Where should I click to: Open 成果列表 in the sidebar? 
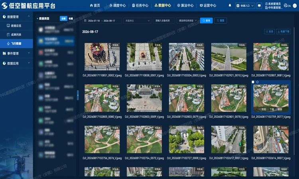(x=16, y=35)
